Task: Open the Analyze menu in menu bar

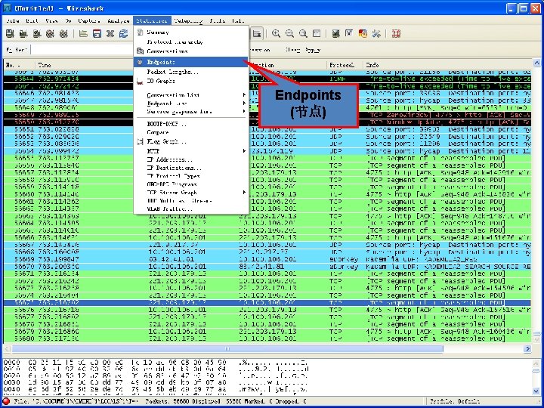Action: coord(117,20)
